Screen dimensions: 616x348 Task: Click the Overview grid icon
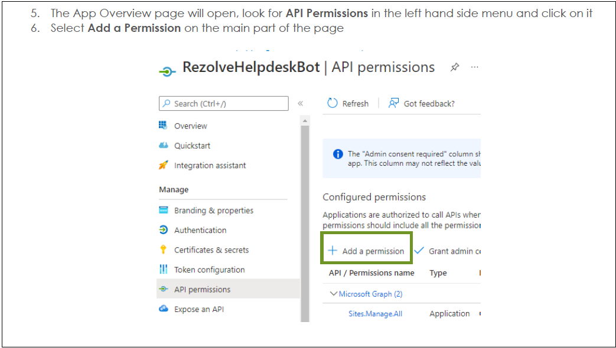click(163, 125)
